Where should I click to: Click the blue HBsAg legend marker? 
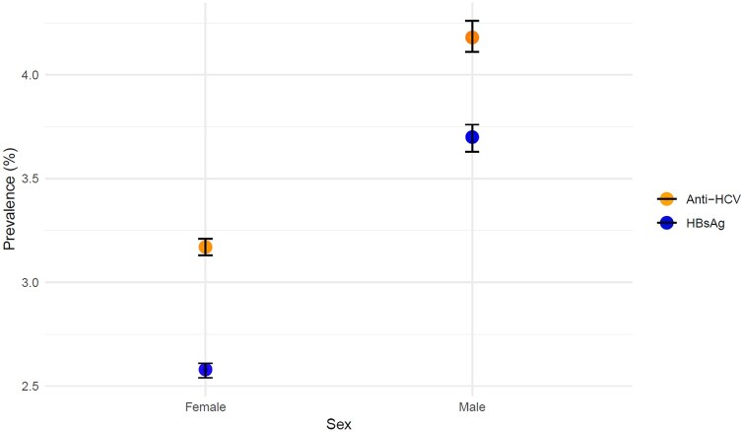pyautogui.click(x=667, y=223)
